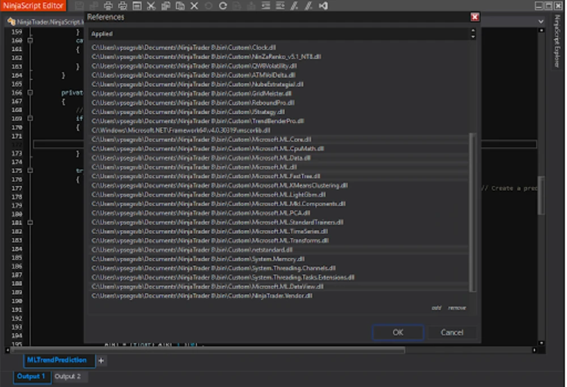Viewport: 567px width, 387px height.
Task: Select the Microsoft.ML.KMeansClustering.dll reference
Action: pos(278,186)
